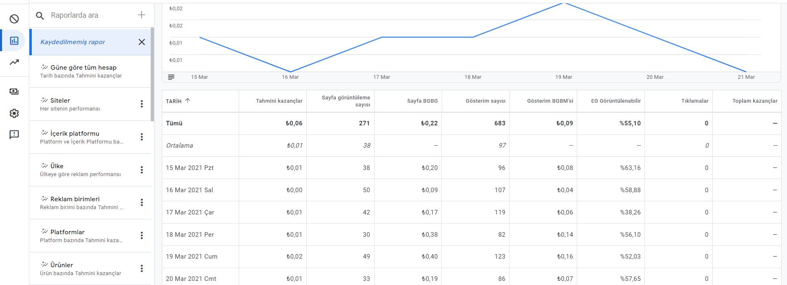Click the feedback speech bubble icon

click(x=14, y=134)
